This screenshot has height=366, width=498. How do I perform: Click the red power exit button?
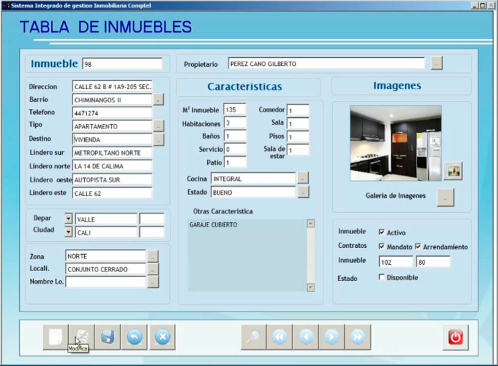(455, 337)
